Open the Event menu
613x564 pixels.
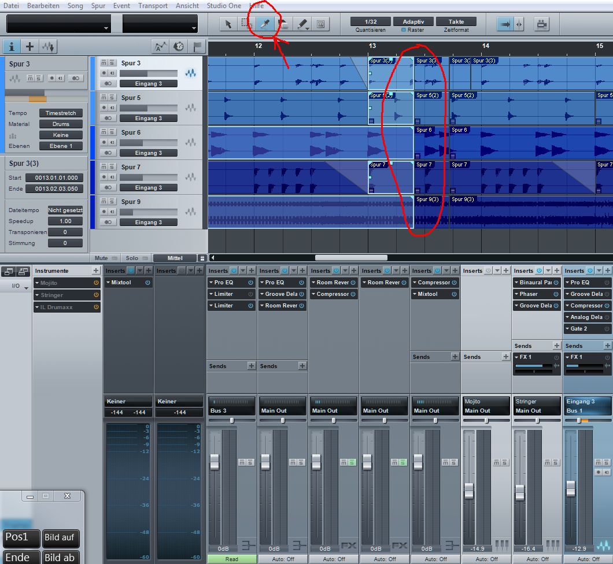pyautogui.click(x=121, y=5)
